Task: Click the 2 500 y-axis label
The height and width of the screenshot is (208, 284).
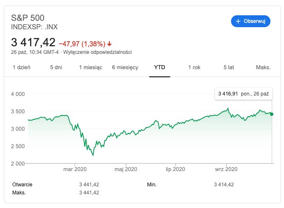Action: tap(18, 146)
